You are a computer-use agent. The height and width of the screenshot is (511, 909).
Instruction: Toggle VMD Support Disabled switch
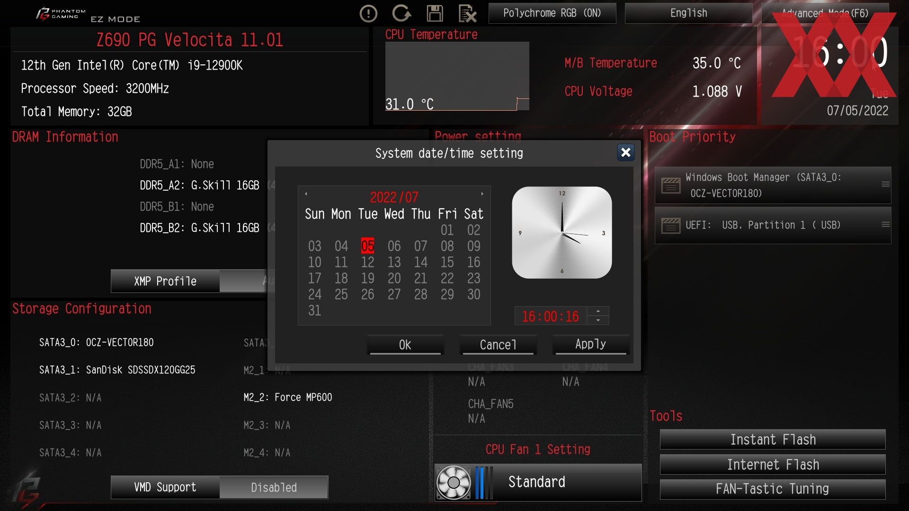coord(274,487)
